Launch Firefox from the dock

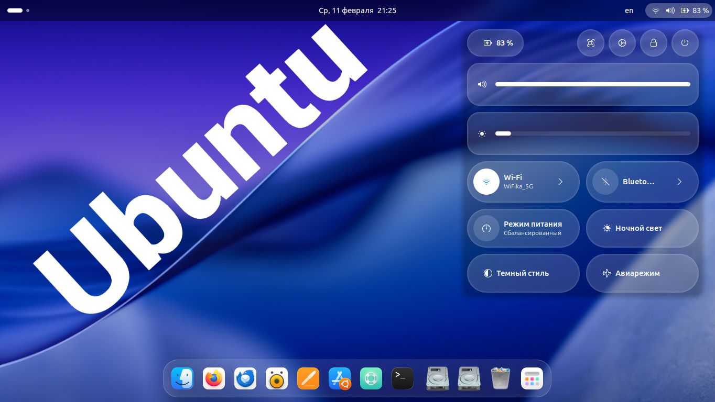tap(214, 378)
